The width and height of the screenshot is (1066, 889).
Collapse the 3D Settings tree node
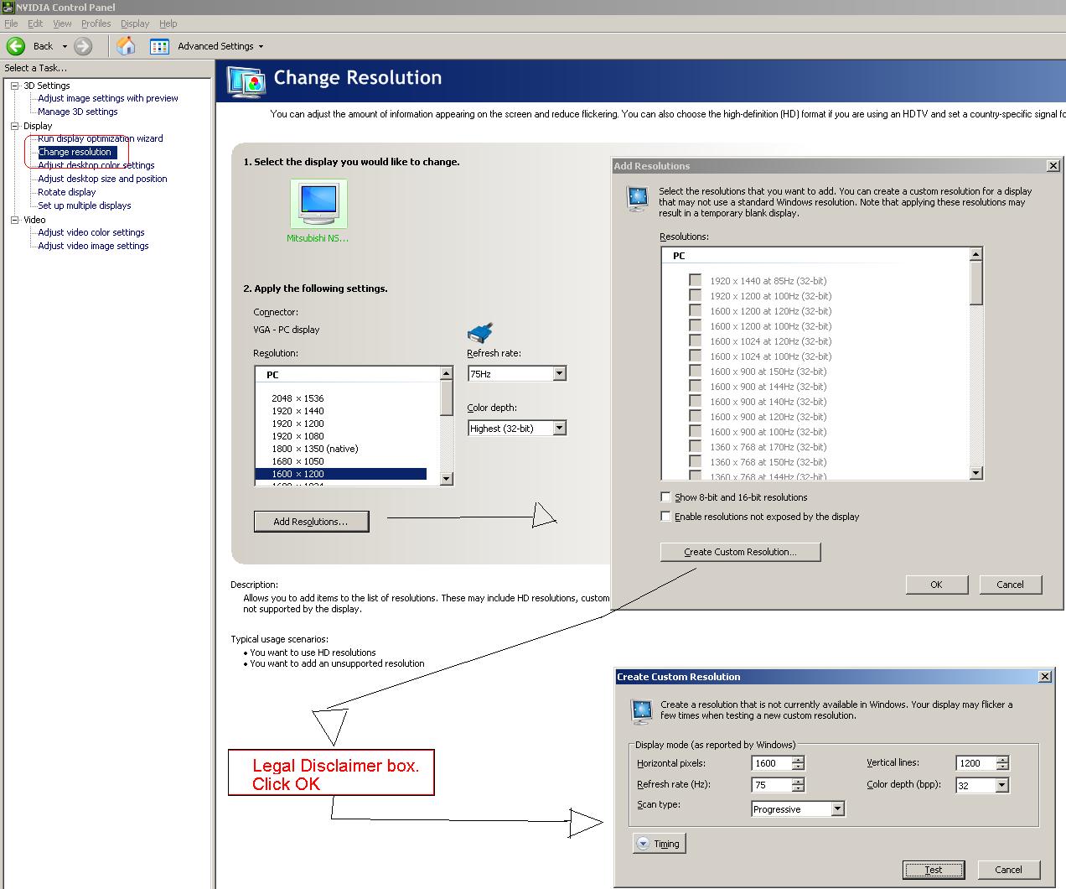click(x=14, y=86)
